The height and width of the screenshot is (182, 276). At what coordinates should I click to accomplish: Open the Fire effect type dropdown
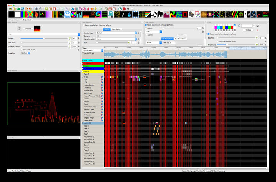pyautogui.click(x=43, y=34)
